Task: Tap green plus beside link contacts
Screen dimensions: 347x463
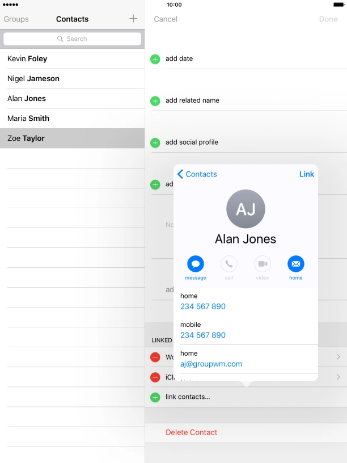Action: (155, 397)
